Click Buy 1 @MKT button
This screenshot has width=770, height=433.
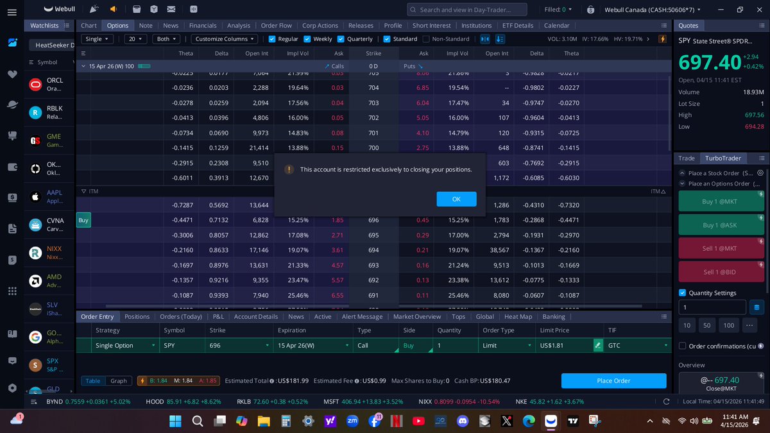(x=721, y=201)
